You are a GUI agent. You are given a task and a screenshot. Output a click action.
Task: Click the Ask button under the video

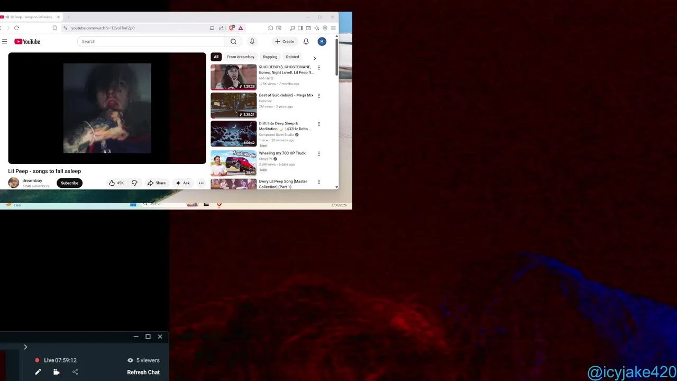click(182, 183)
